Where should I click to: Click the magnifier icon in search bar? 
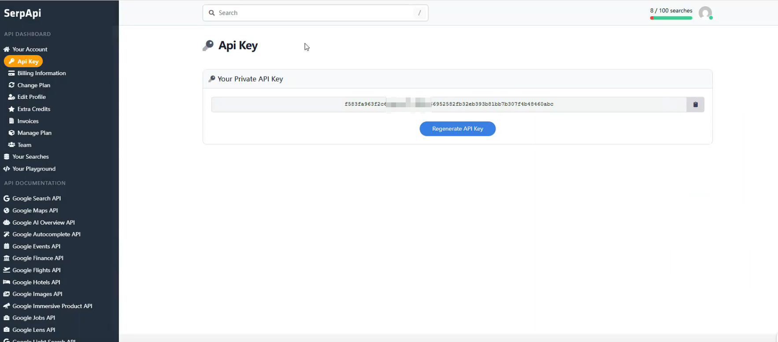(212, 13)
